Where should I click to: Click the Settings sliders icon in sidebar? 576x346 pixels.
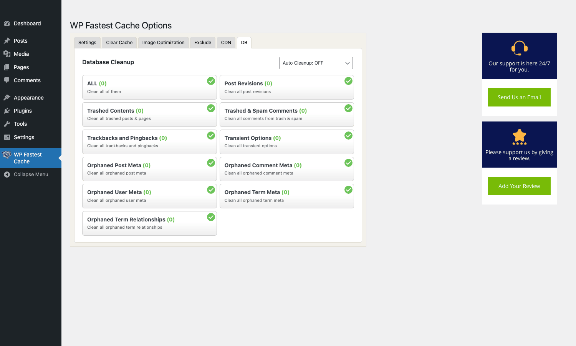(x=7, y=137)
